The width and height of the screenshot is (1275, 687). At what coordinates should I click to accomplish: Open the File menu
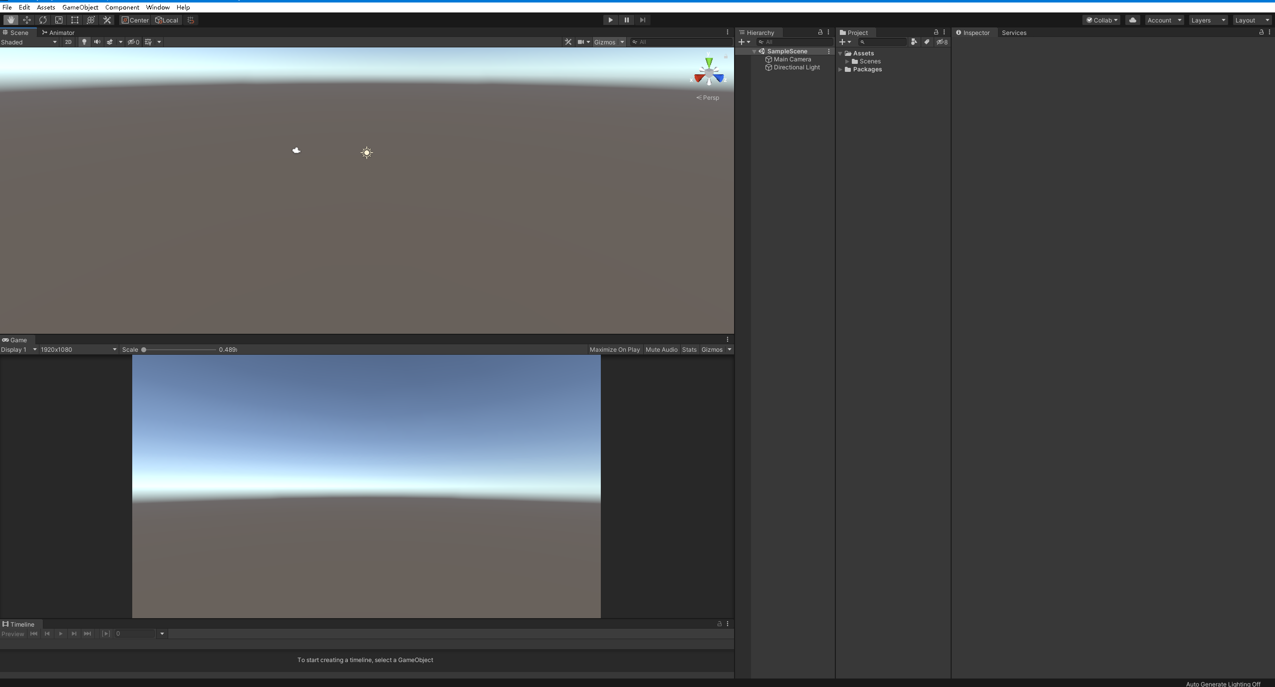pos(7,7)
